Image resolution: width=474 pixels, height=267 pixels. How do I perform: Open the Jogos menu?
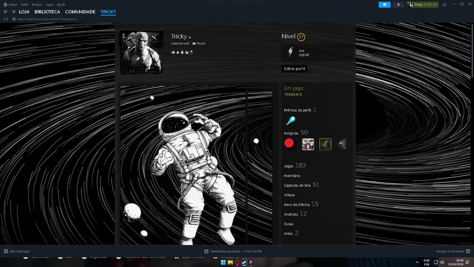pos(49,4)
